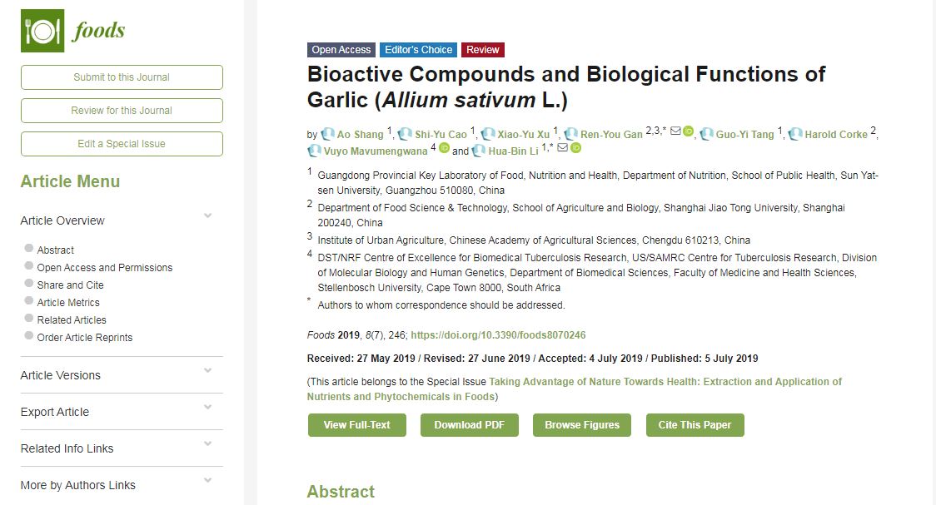
Task: Collapse the Article Overview section
Action: point(207,216)
